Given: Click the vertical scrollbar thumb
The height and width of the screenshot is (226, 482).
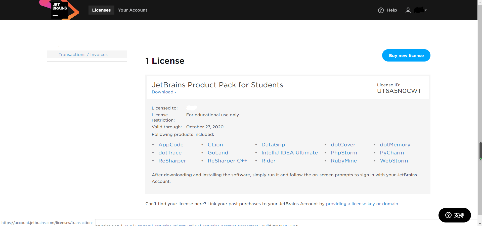Looking at the screenshot, I should point(480,150).
